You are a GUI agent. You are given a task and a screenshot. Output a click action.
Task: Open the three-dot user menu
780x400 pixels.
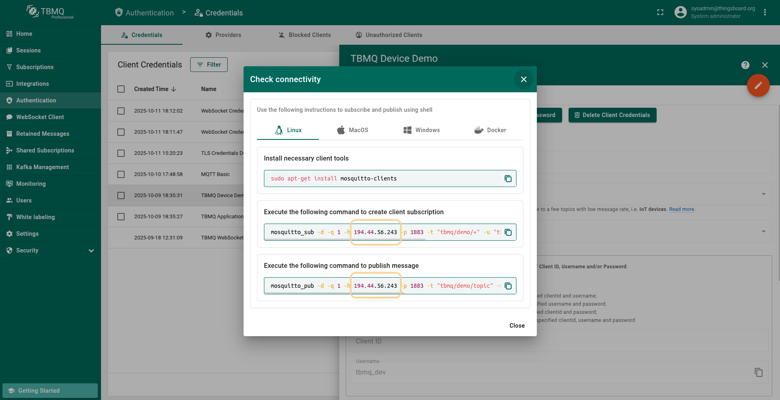[765, 13]
